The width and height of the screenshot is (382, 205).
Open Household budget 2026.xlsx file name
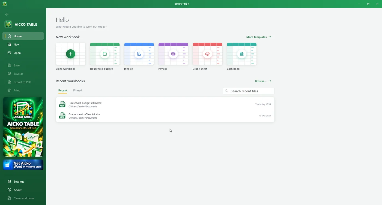pyautogui.click(x=85, y=103)
